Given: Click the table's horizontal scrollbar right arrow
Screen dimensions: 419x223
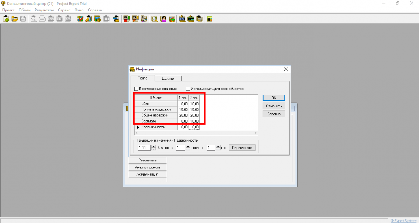Looking at the screenshot, I should 256,132.
